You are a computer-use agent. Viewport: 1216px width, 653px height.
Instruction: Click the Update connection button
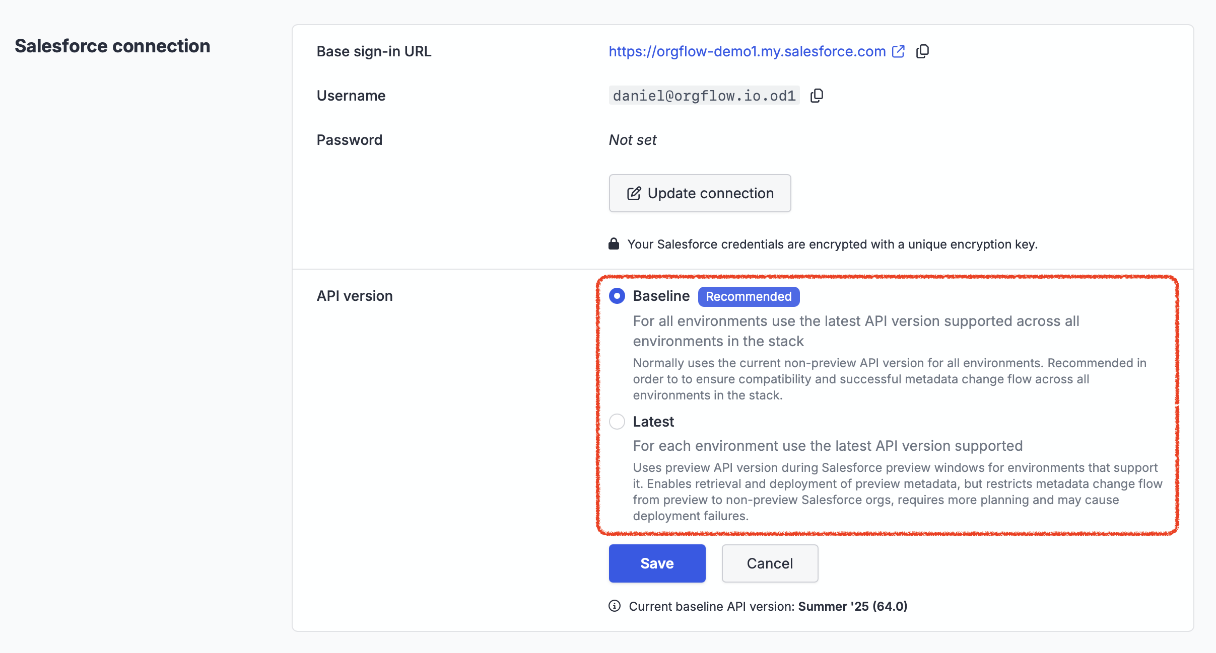(700, 193)
